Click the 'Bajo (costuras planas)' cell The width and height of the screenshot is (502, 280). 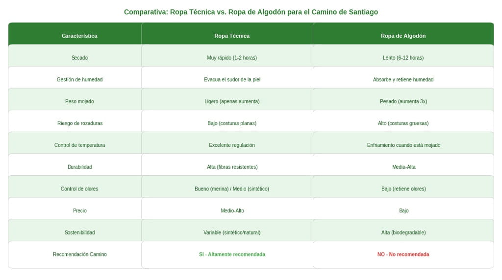[x=232, y=123]
